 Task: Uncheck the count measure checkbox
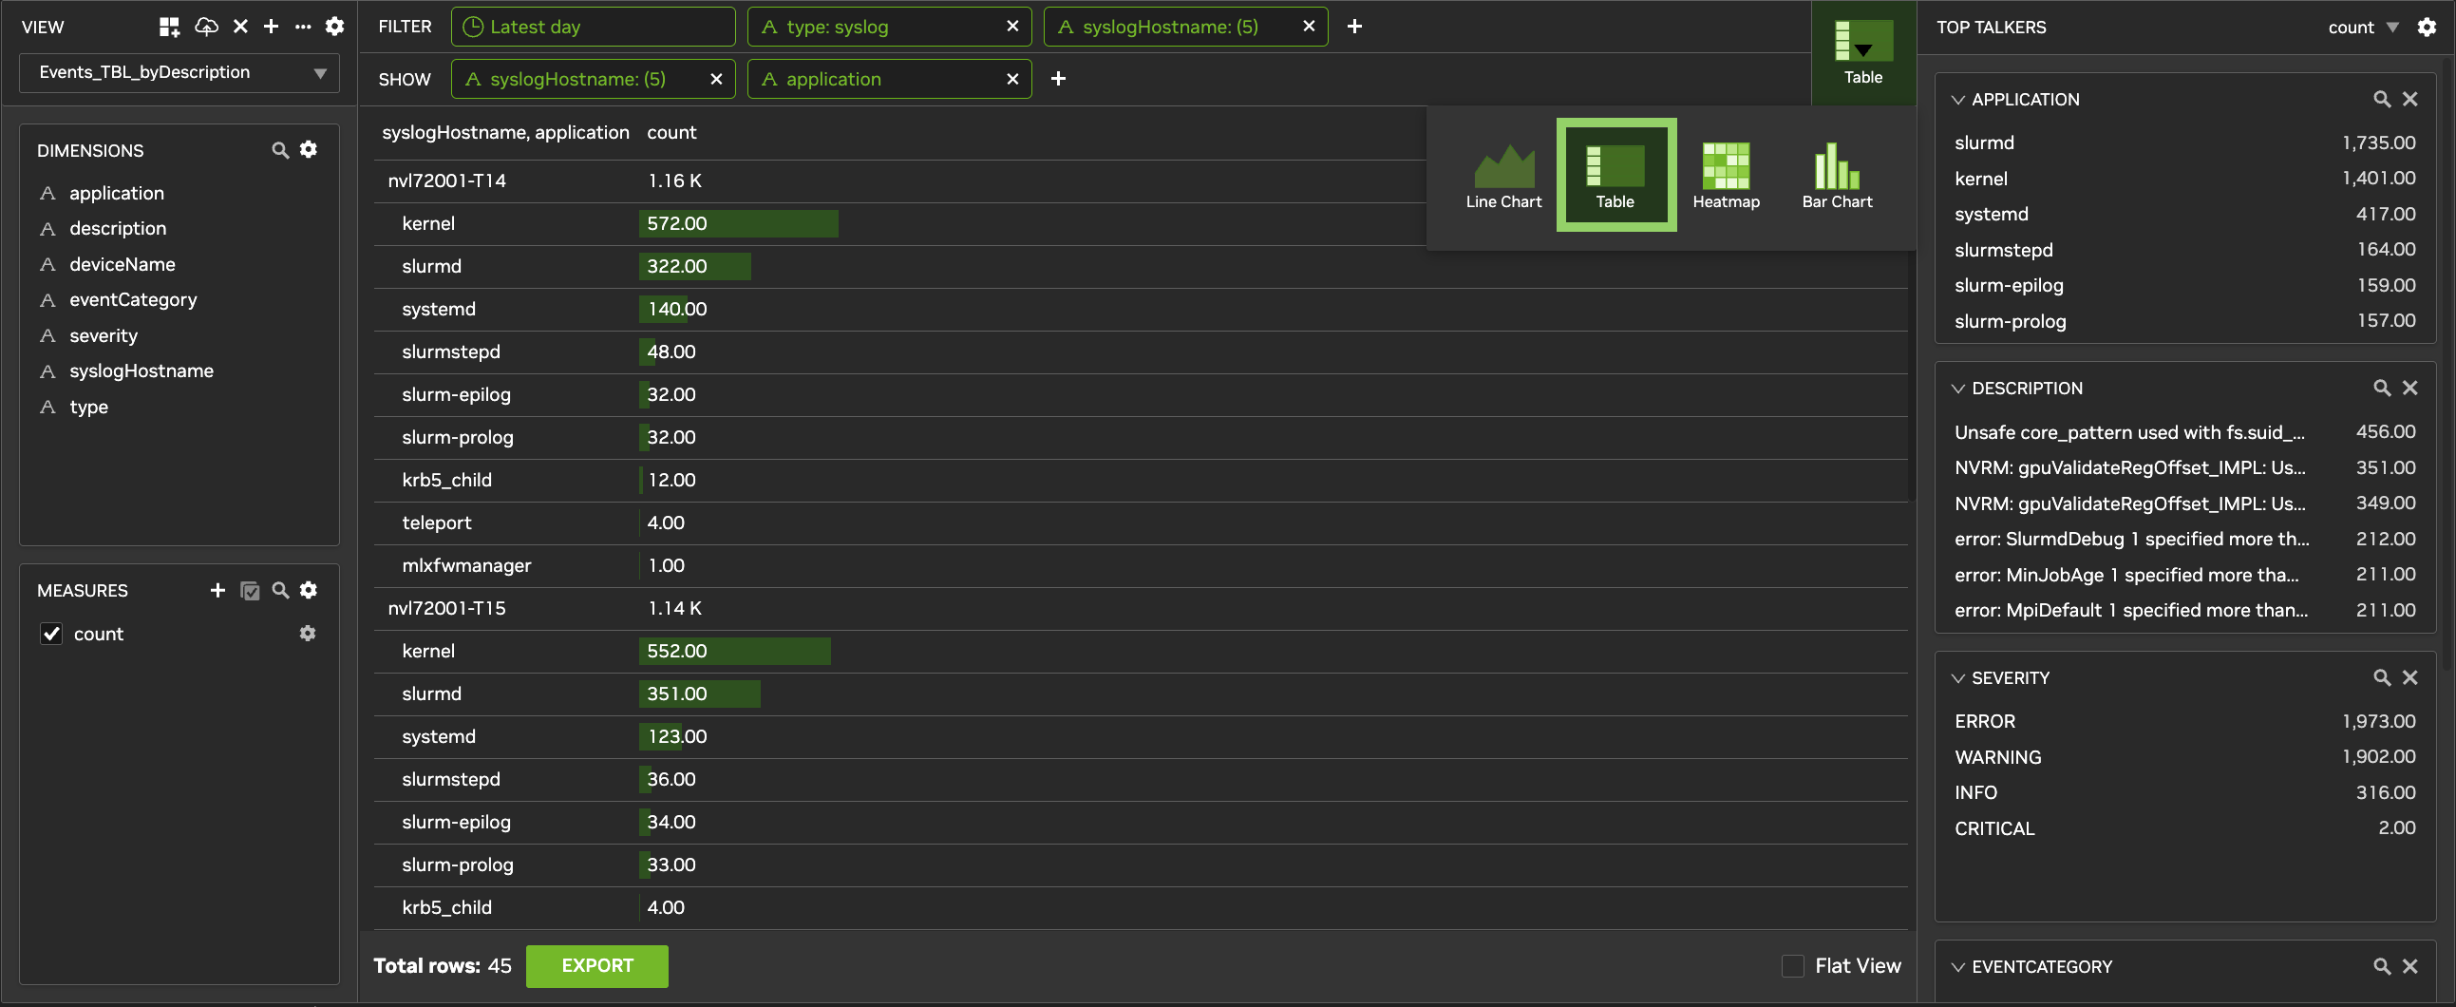click(51, 634)
